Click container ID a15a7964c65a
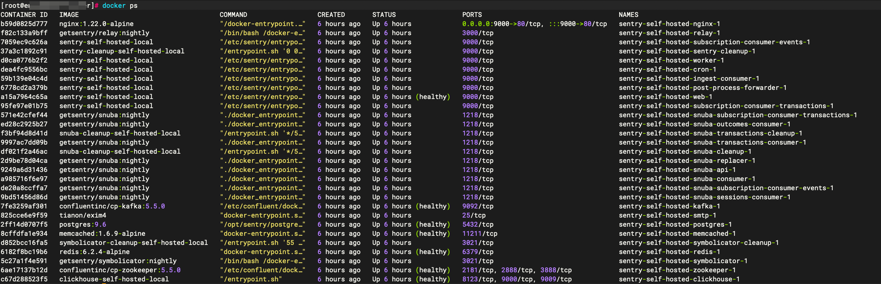Viewport: 881px width, 284px height. click(x=24, y=97)
